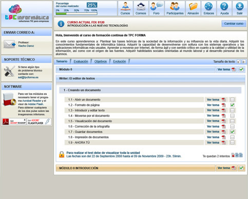This screenshot has width=248, height=199.
Task: Click 'Ver tema' for 1.9 AHORA TÚ
Action: pyautogui.click(x=213, y=142)
